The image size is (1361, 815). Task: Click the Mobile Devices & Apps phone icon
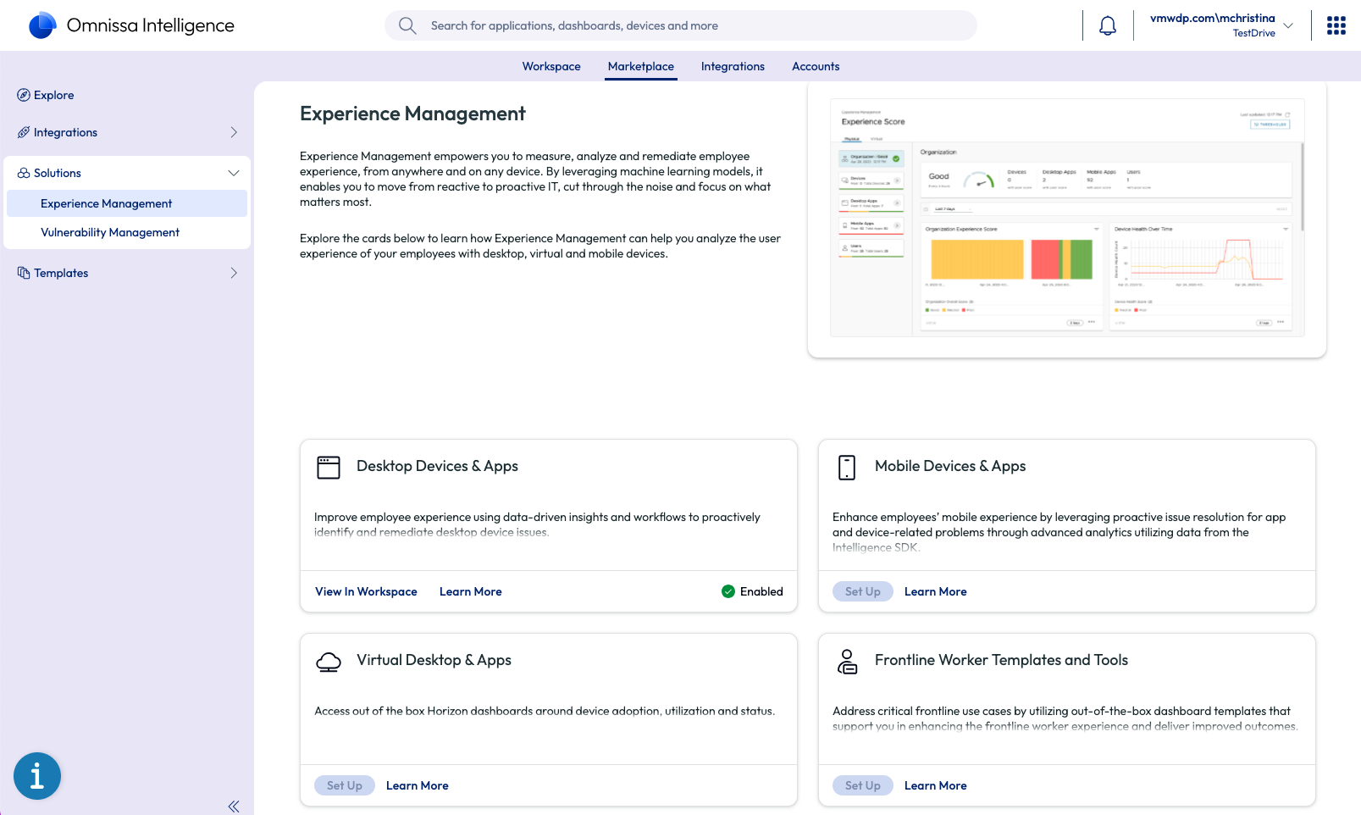(847, 468)
